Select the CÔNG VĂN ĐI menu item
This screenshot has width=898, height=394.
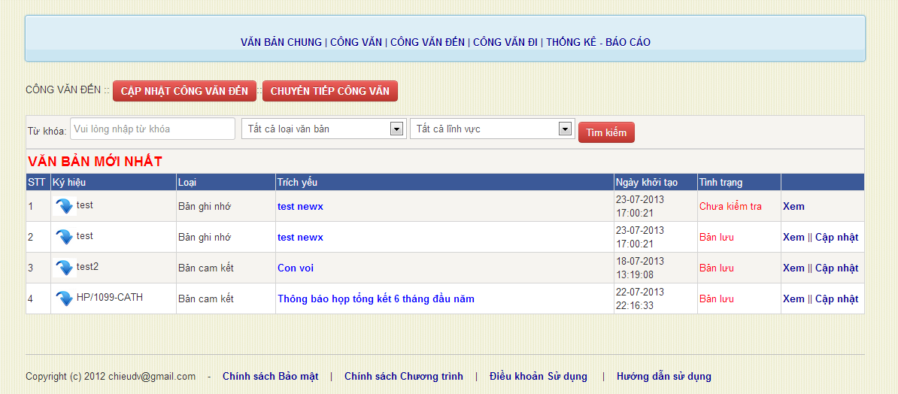click(x=505, y=42)
